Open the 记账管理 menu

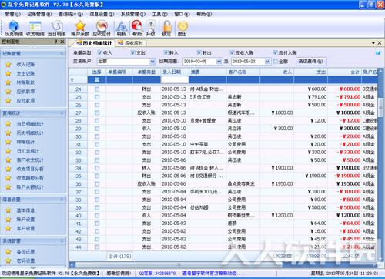pyautogui.click(x=39, y=14)
